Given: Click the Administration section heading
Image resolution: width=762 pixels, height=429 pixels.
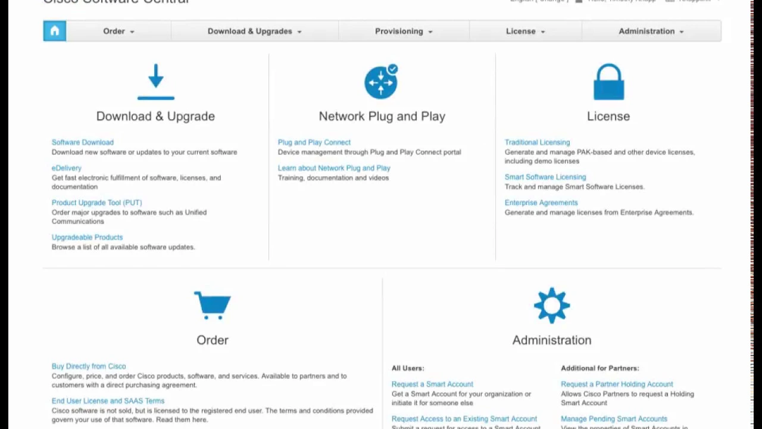Looking at the screenshot, I should [552, 340].
